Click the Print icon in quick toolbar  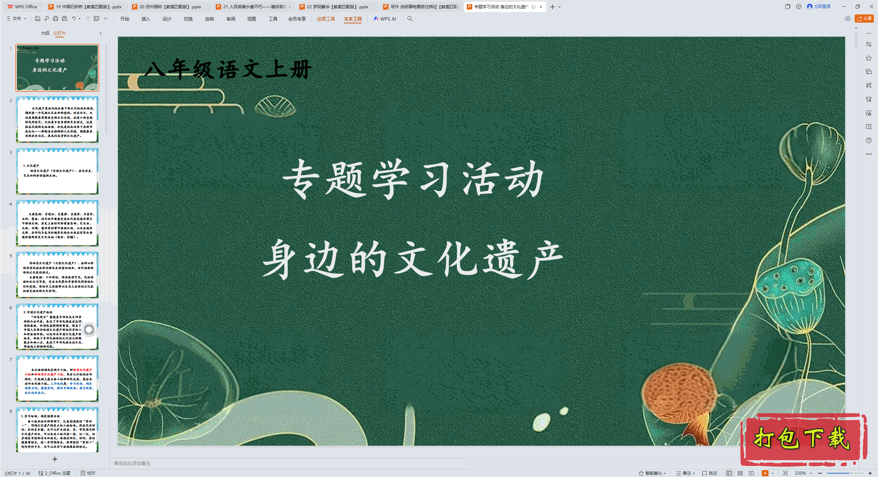[x=56, y=19]
